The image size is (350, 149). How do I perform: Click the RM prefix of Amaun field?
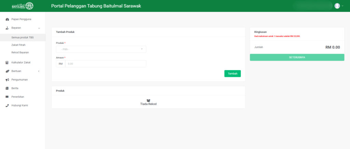coord(61,64)
